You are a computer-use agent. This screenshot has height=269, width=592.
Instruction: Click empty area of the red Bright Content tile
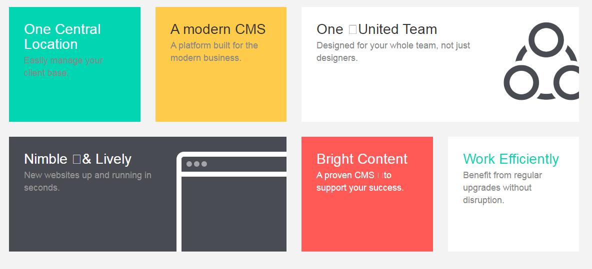[x=366, y=225]
